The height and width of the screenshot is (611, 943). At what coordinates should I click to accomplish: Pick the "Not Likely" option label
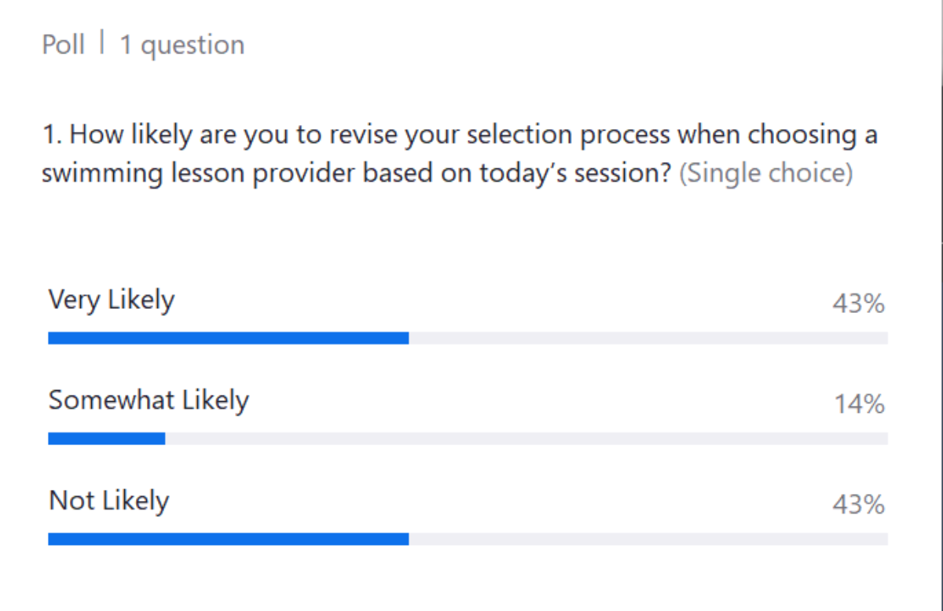coord(109,500)
